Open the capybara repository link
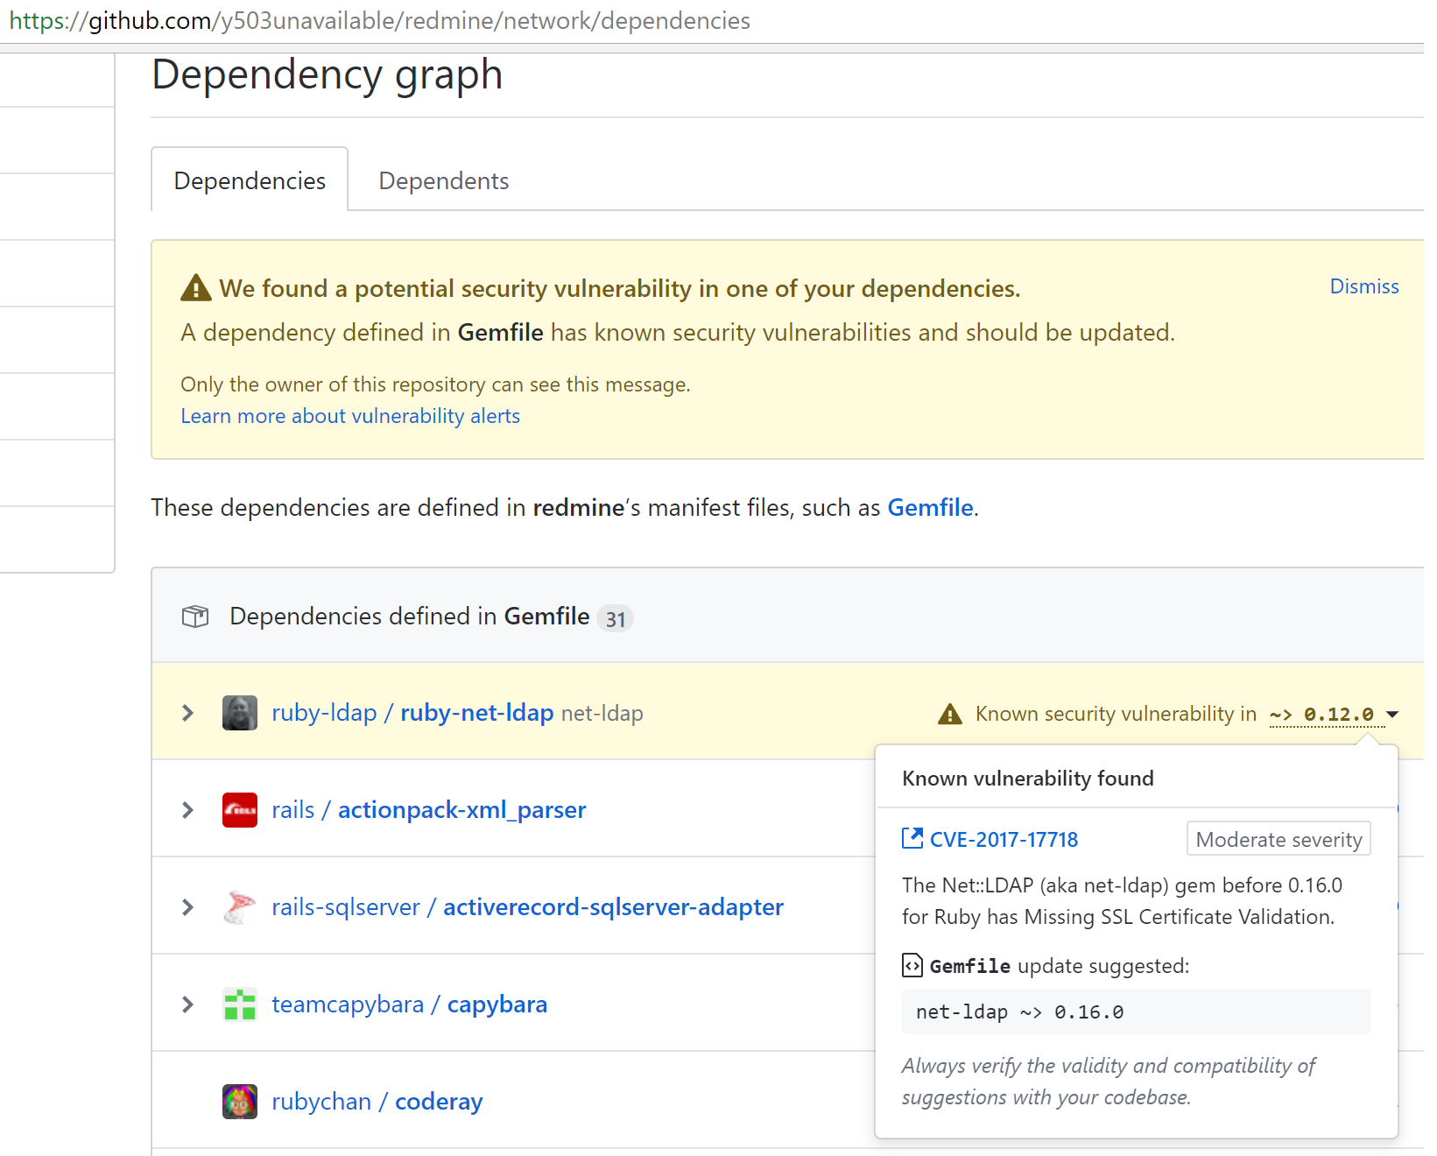 [x=497, y=1004]
